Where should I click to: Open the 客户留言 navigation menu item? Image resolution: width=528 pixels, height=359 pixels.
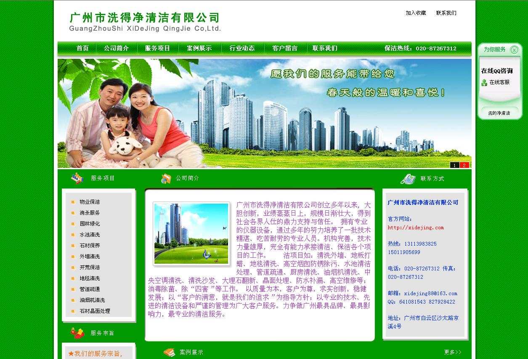pyautogui.click(x=284, y=48)
